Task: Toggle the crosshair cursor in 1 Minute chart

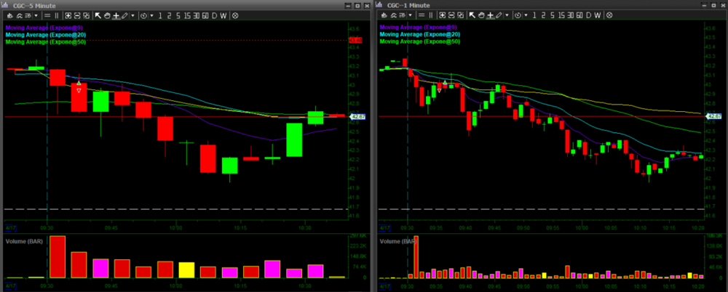Action: (x=489, y=15)
